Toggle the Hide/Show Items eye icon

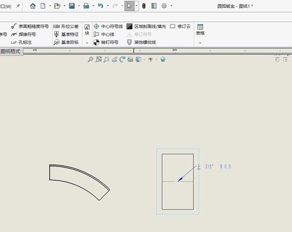tap(150, 59)
